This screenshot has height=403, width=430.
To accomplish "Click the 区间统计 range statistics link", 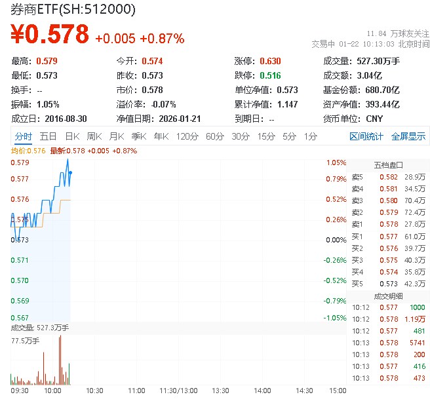I will 366,136.
